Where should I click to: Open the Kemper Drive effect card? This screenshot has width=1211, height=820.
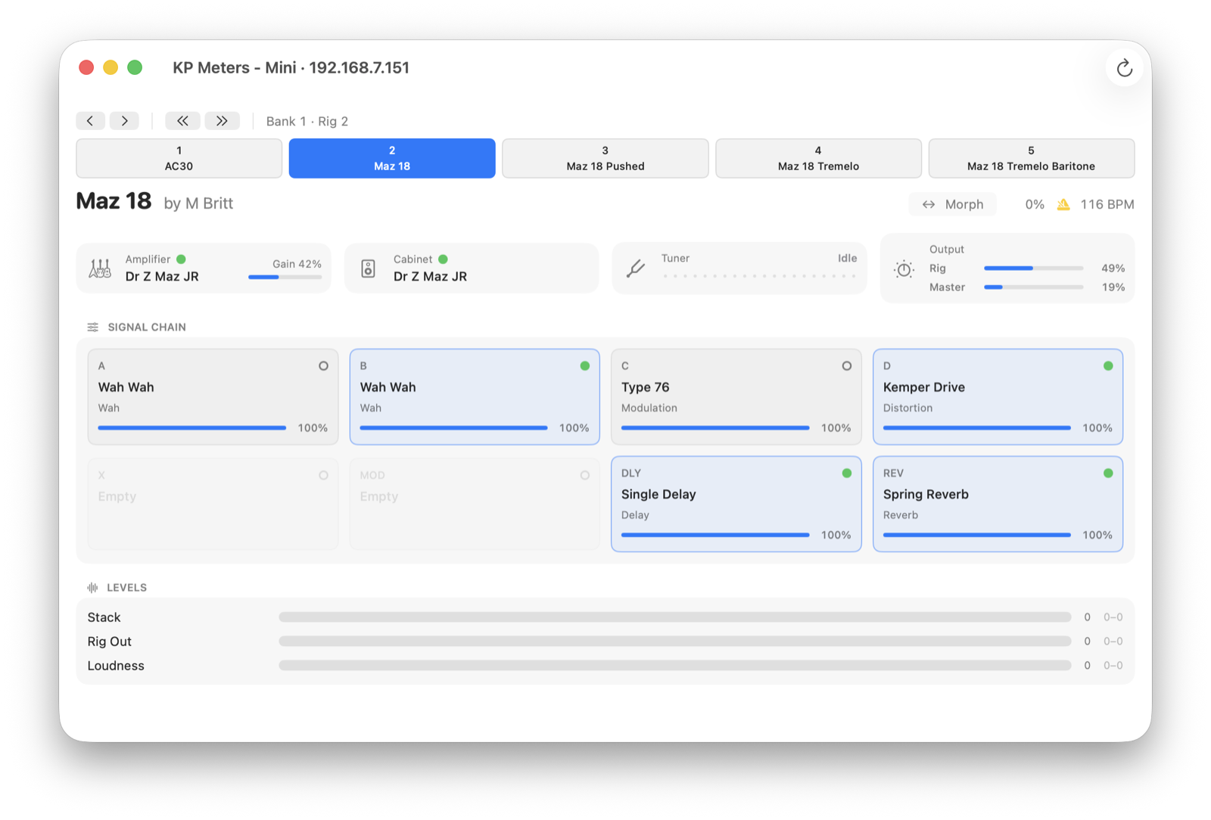pyautogui.click(x=998, y=396)
